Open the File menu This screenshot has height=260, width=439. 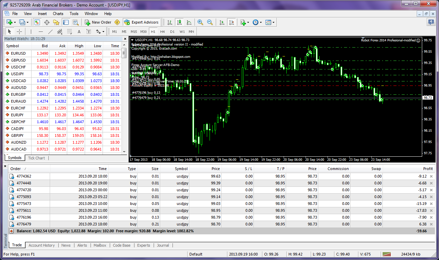coord(15,14)
